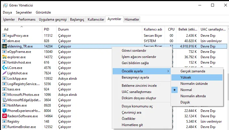229x130 pixels.
Task: Click the Görev Yöneticisi title bar icon
Action: tap(5, 5)
